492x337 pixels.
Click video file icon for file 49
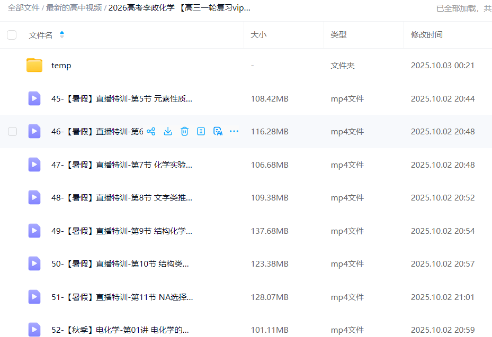coord(34,231)
